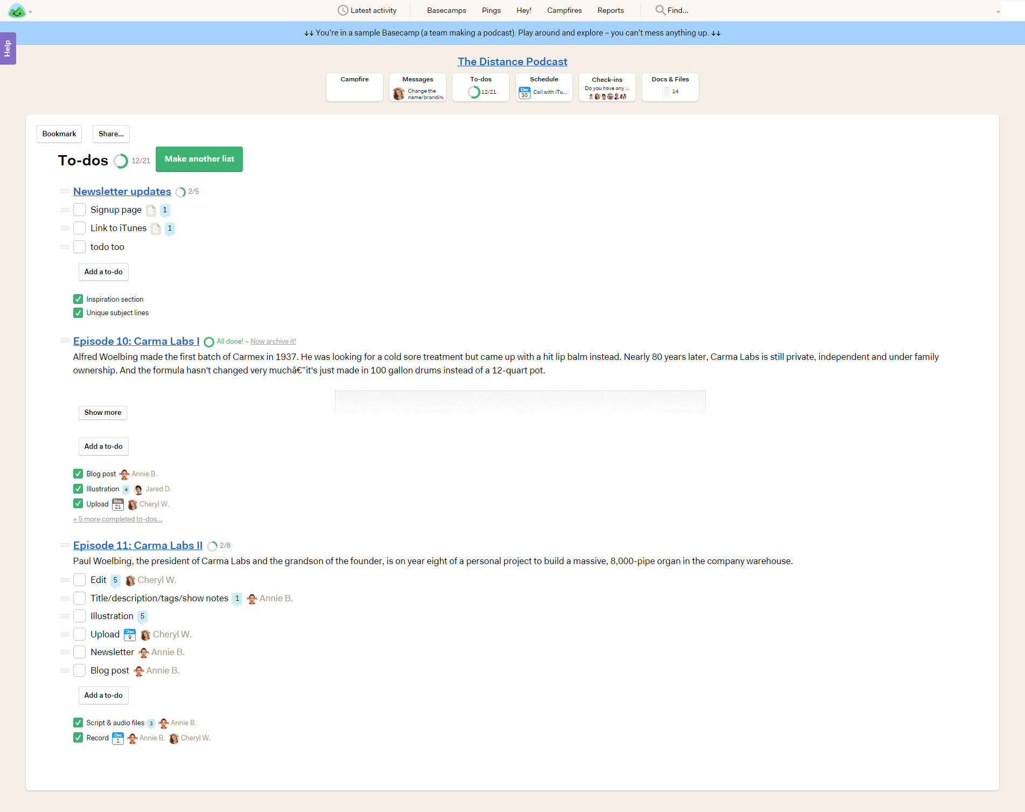The width and height of the screenshot is (1025, 812).
Task: Uncheck the Unique subject lines to-do
Action: click(78, 313)
